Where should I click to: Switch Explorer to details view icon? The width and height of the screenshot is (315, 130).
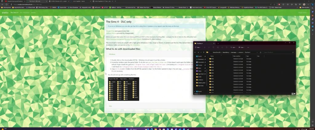(293, 94)
